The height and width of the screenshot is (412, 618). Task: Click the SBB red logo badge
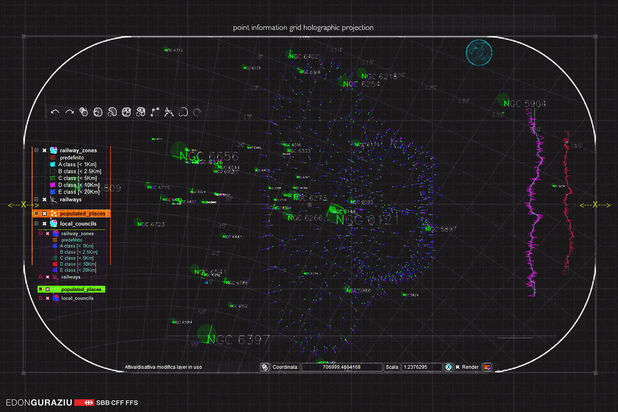[84, 402]
